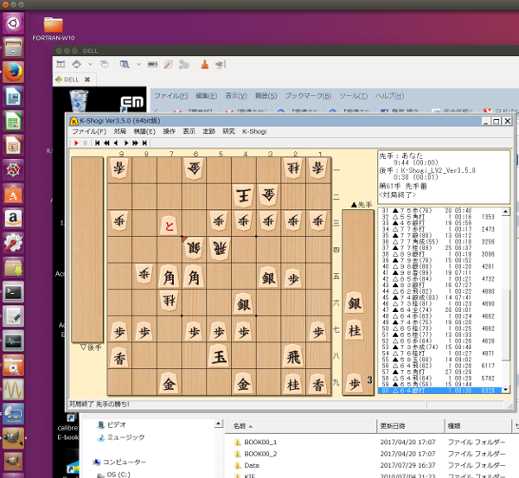Step back one move in K-Shogi
The height and width of the screenshot is (478, 519).
(x=116, y=143)
